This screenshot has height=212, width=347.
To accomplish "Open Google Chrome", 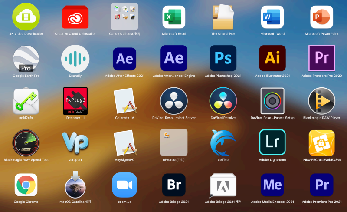I will coord(26,185).
